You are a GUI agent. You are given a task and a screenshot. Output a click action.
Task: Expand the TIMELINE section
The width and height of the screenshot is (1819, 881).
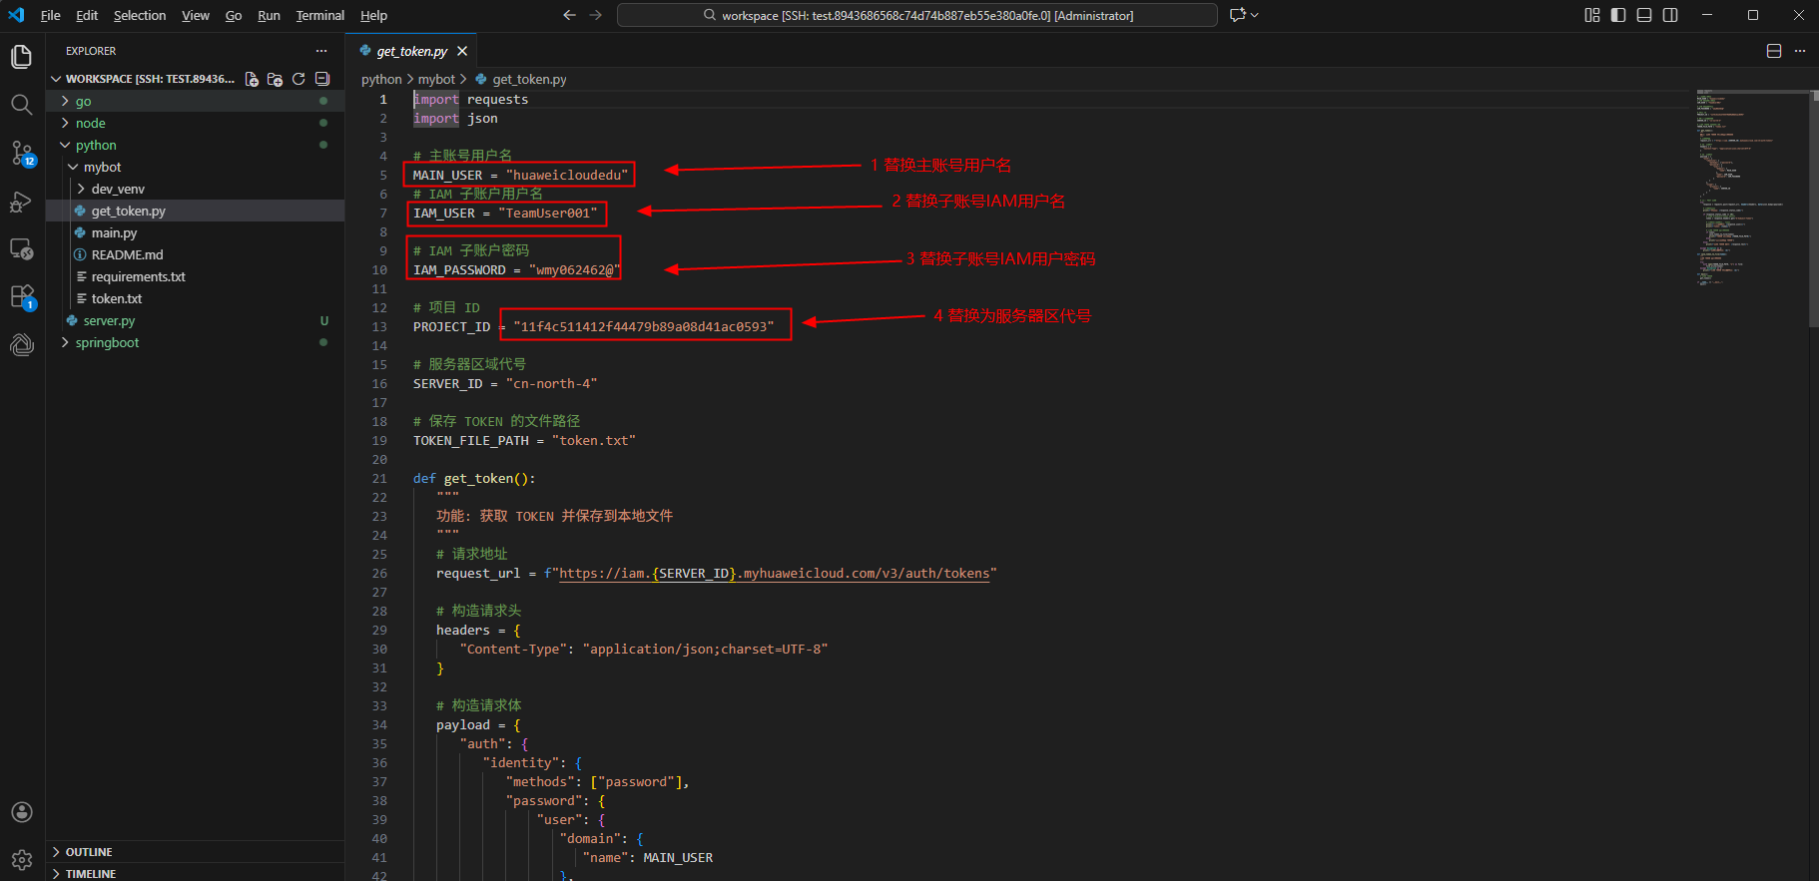pyautogui.click(x=195, y=873)
